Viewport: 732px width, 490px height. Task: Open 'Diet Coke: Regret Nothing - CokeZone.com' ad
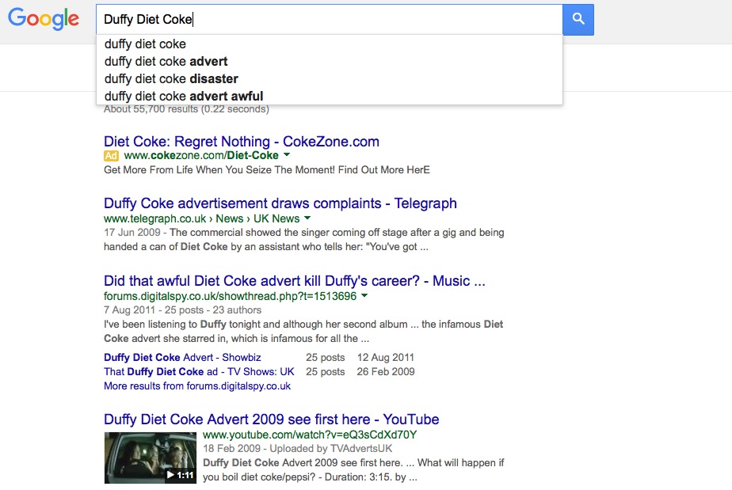[x=242, y=142]
